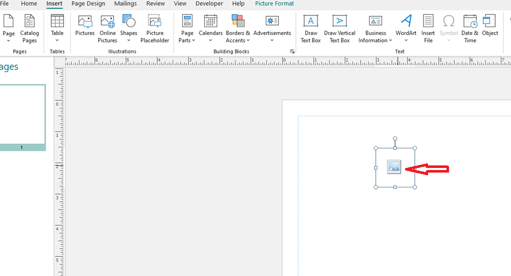Screen dimensions: 511x276
Task: Go to the Review tab
Action: [x=156, y=4]
